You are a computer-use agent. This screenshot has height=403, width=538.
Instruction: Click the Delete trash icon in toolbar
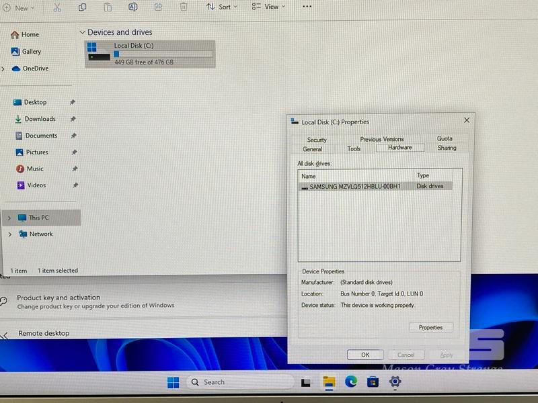point(184,7)
